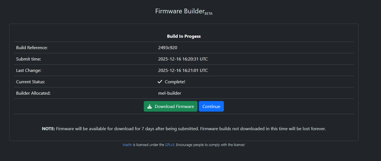
Task: Click the Firmware Builder page title
Action: (x=180, y=11)
